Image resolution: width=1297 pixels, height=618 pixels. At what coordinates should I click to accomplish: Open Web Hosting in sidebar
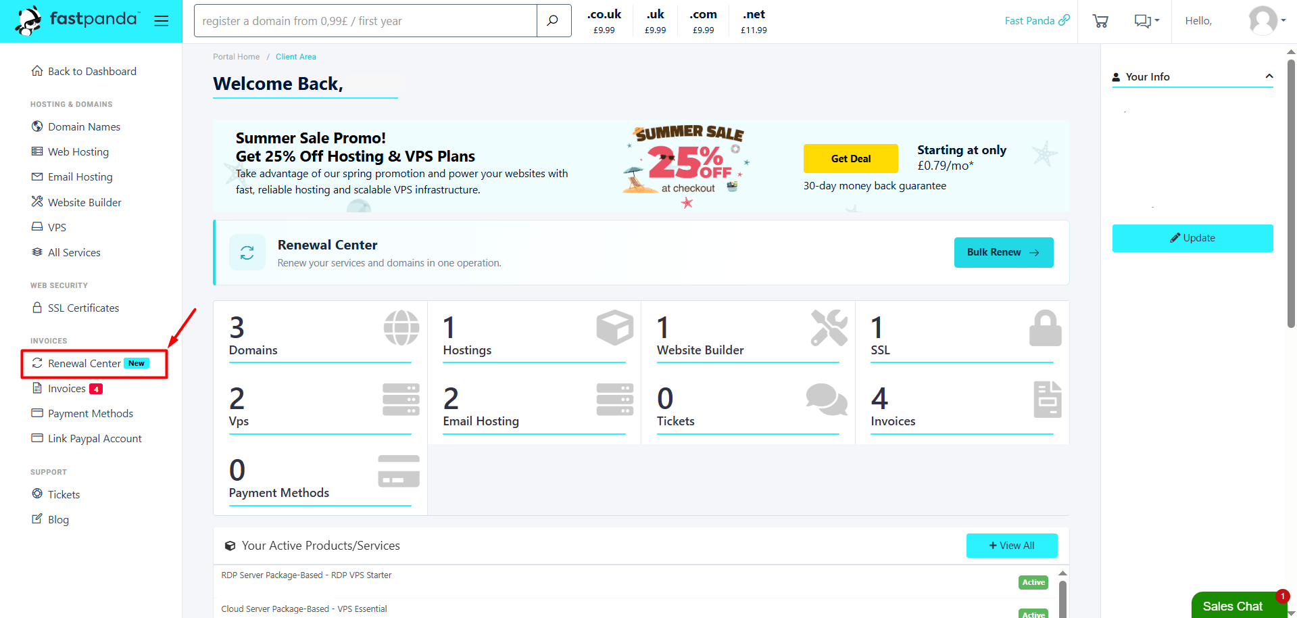[70, 152]
